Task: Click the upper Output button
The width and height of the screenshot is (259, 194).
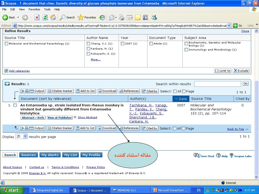Action: point(32,91)
